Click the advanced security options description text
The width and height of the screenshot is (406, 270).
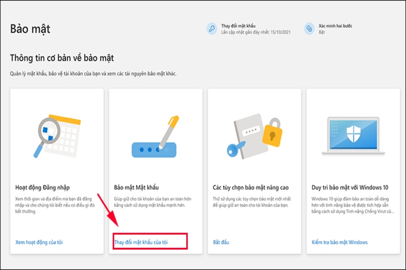coord(252,202)
